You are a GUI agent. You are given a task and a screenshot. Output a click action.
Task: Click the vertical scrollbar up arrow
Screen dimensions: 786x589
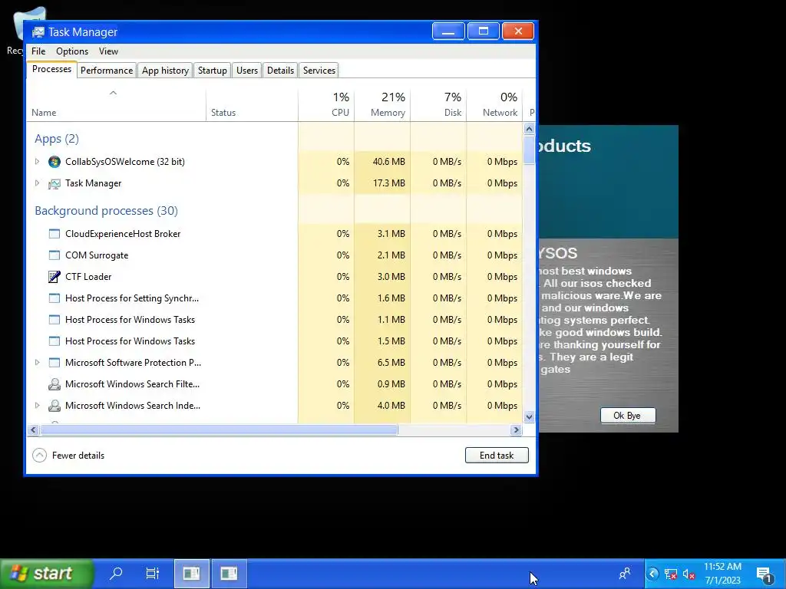point(530,129)
